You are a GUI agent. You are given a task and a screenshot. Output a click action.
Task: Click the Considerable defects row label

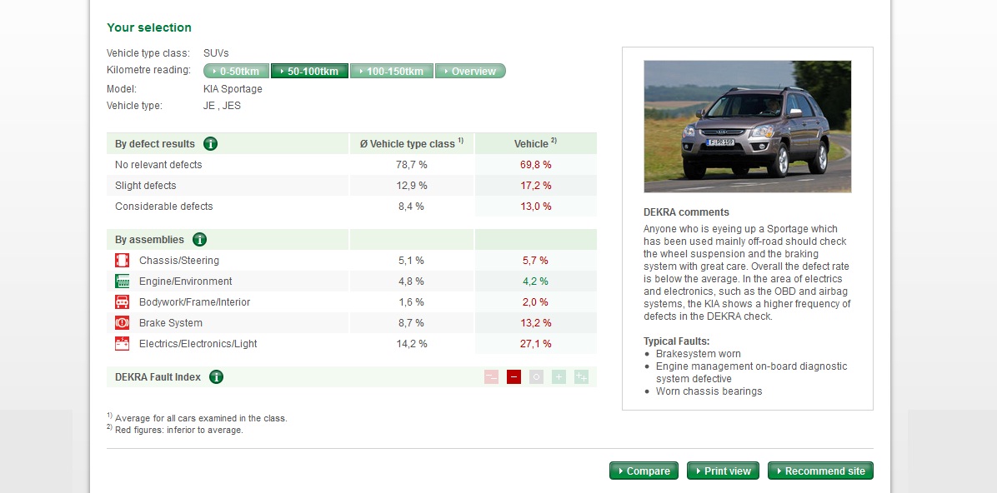(x=164, y=207)
